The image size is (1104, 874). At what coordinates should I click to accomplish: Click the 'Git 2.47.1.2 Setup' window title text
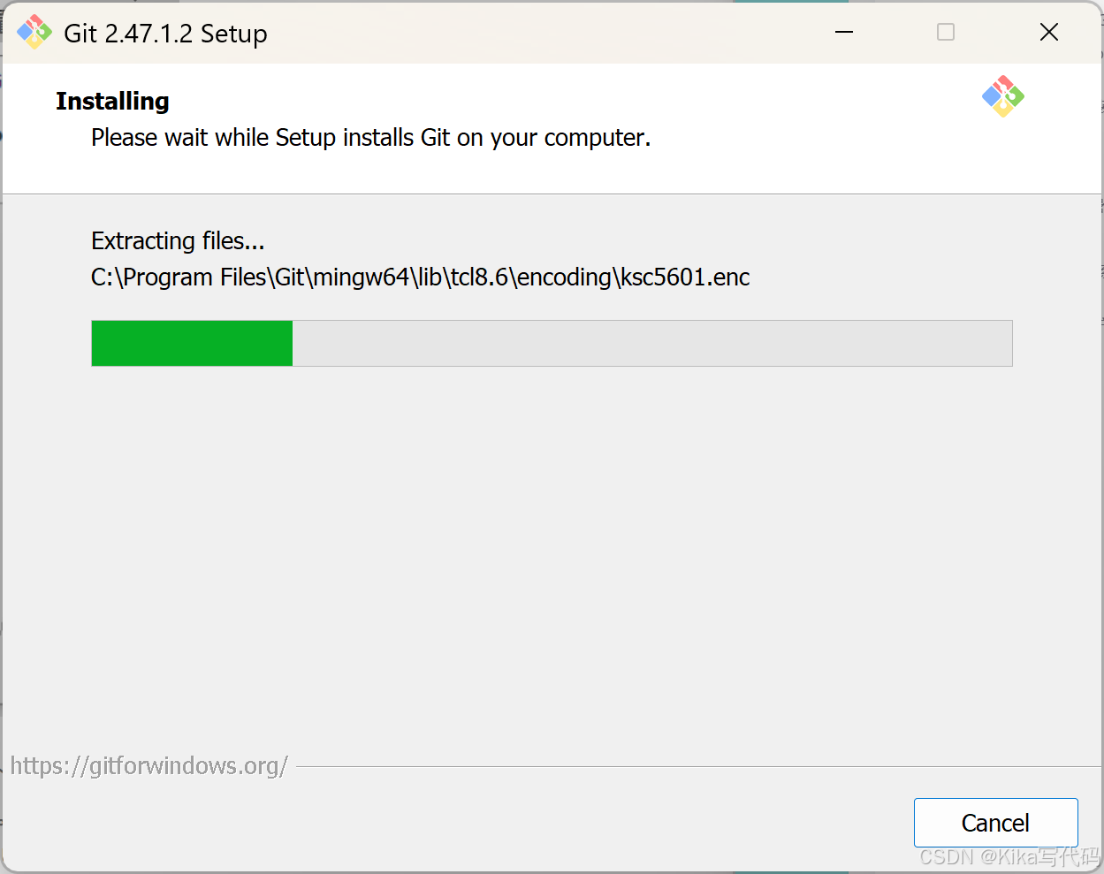[x=165, y=34]
